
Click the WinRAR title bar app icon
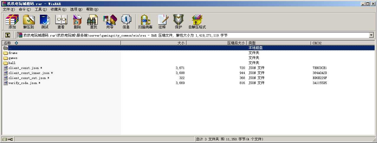coord(4,4)
